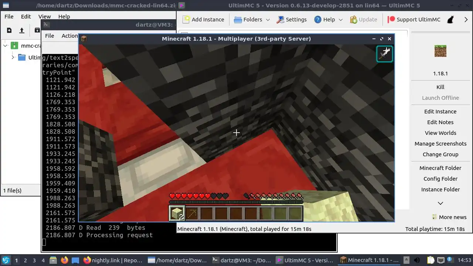Open Manage Screenshots
Image resolution: width=473 pixels, height=266 pixels.
(440, 144)
